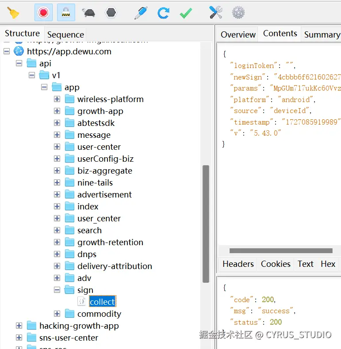
Task: Expand the dnps folder
Action: point(57,254)
